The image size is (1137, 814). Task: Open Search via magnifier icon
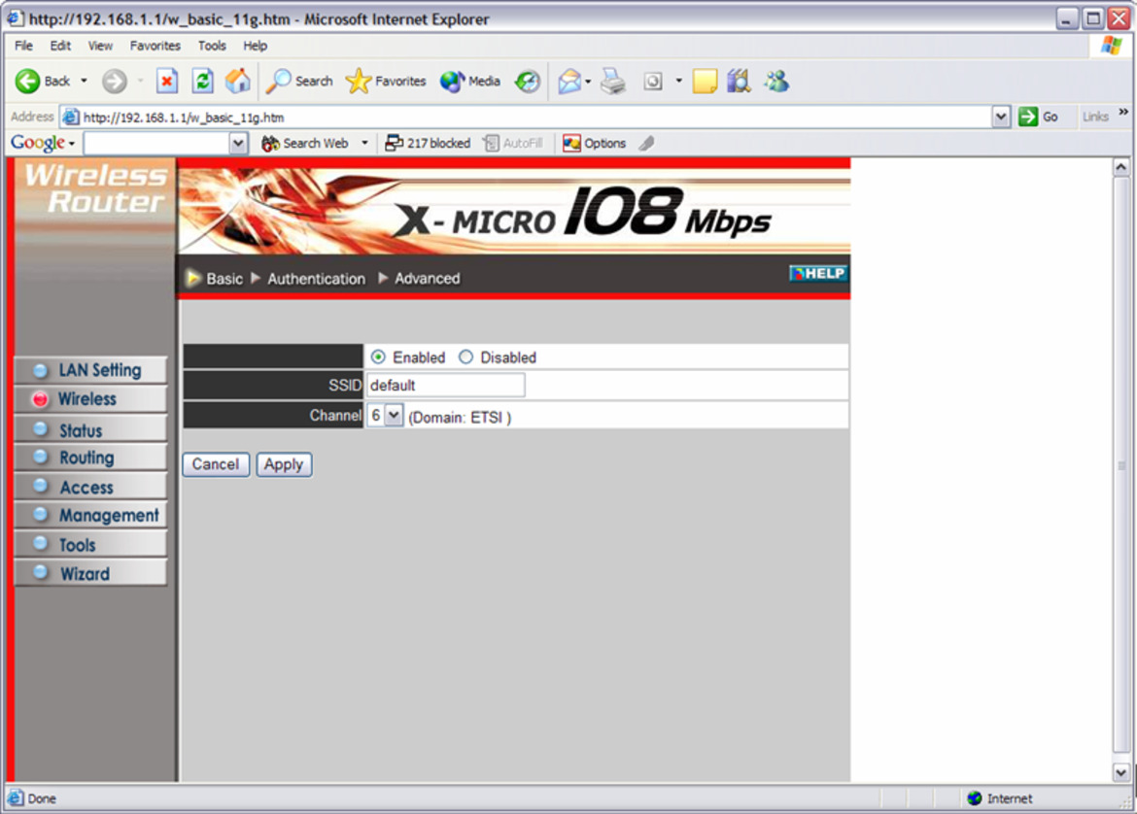pyautogui.click(x=278, y=82)
